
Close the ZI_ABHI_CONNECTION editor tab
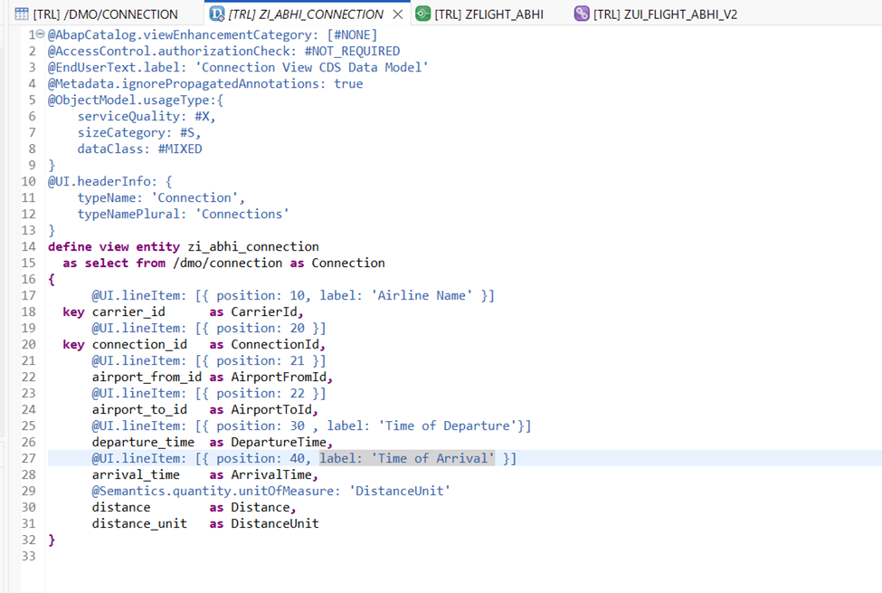click(x=397, y=14)
